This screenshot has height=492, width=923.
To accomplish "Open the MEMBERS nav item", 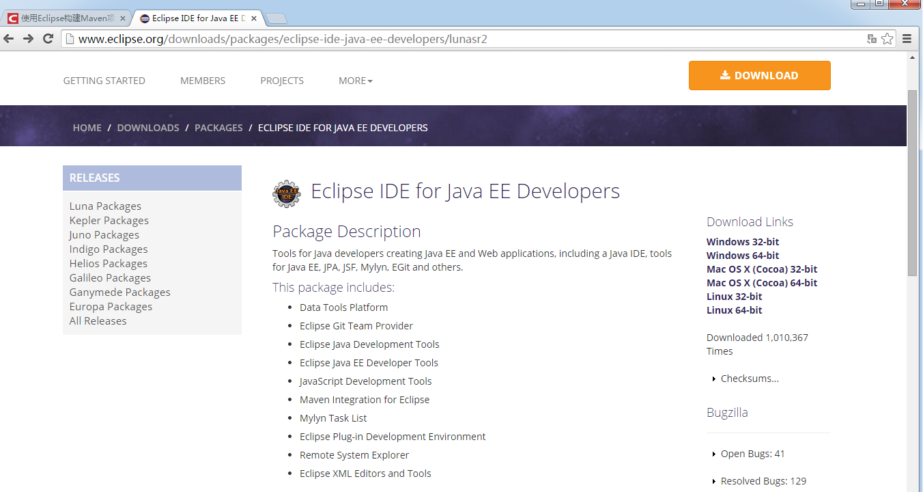I will [203, 81].
